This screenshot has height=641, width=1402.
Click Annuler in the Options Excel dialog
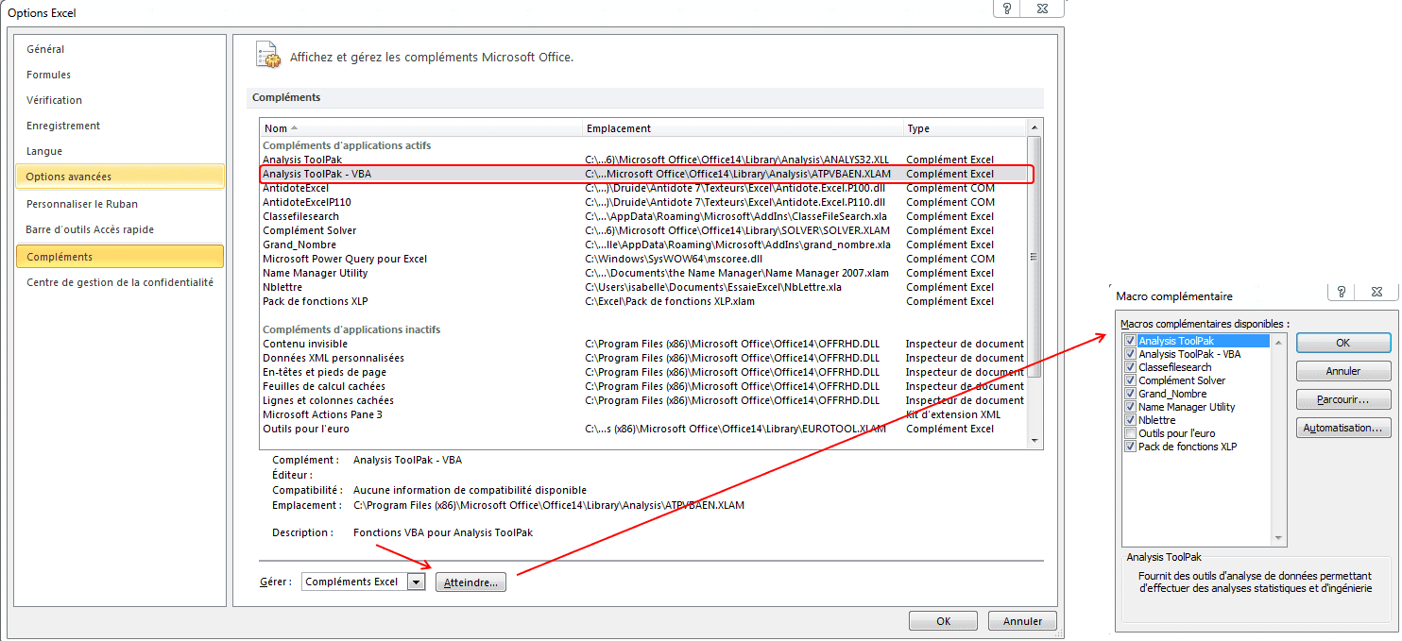tap(1022, 621)
